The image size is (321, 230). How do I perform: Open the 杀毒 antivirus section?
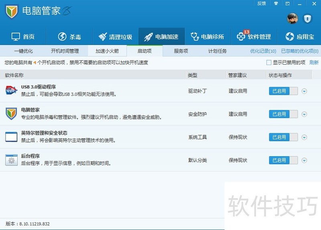tap(69, 37)
